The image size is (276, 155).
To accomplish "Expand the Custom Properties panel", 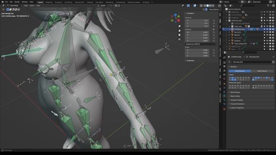I will tap(237, 108).
